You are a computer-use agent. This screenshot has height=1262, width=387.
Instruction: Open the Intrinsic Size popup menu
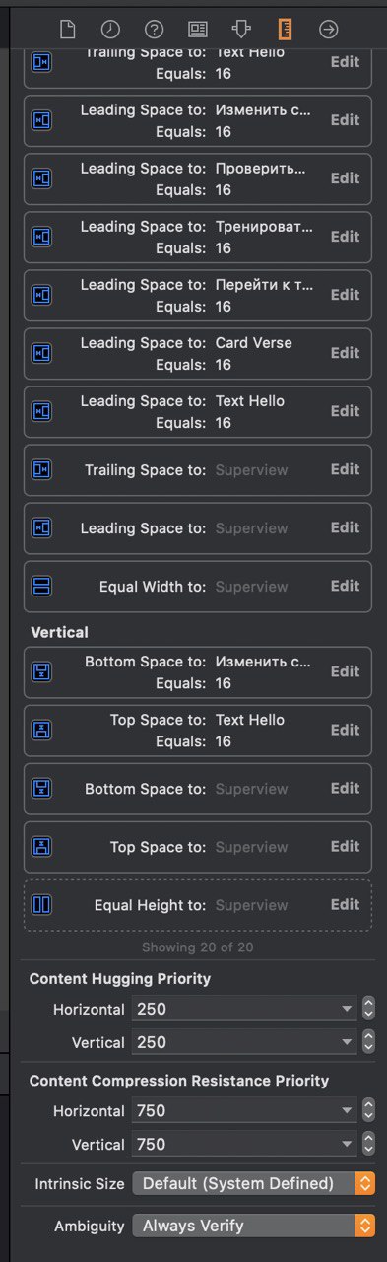tap(254, 1183)
